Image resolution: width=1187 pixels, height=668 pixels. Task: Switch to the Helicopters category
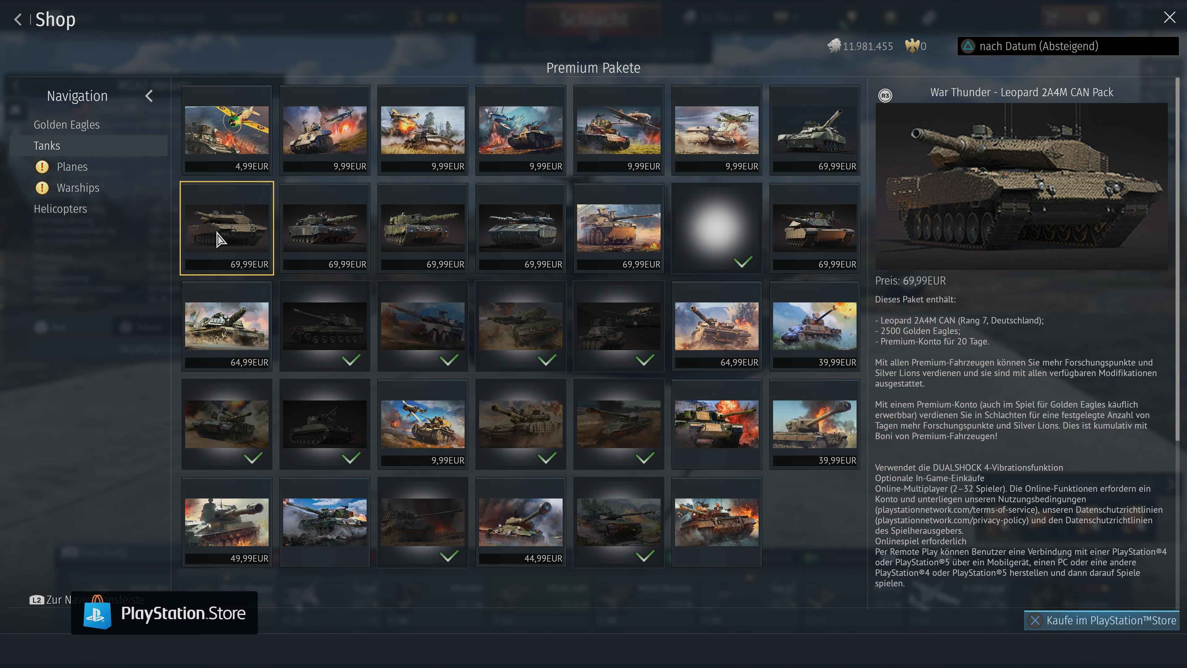(x=60, y=208)
